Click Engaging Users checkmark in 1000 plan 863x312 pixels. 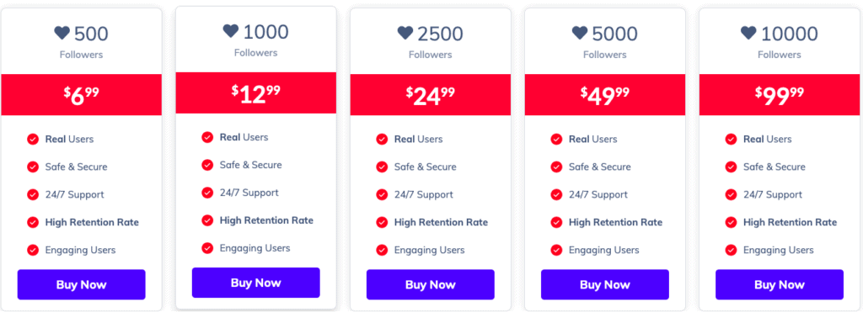pyautogui.click(x=207, y=248)
